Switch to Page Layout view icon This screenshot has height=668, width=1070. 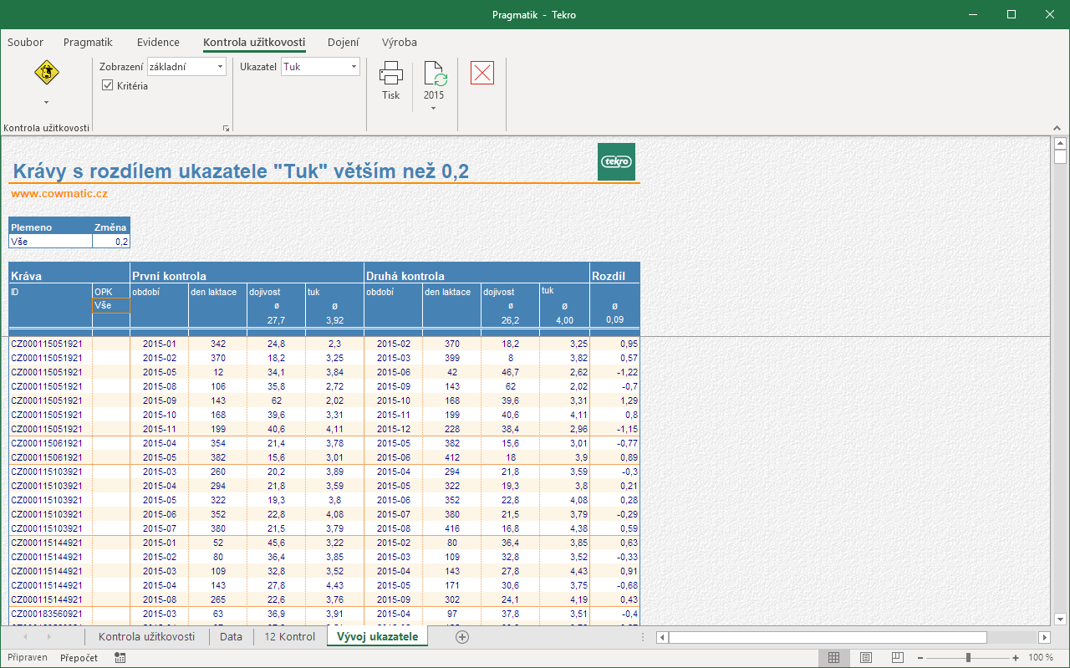pos(866,657)
